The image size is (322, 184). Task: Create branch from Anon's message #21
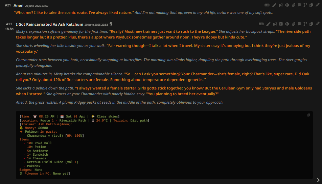pos(305,5)
